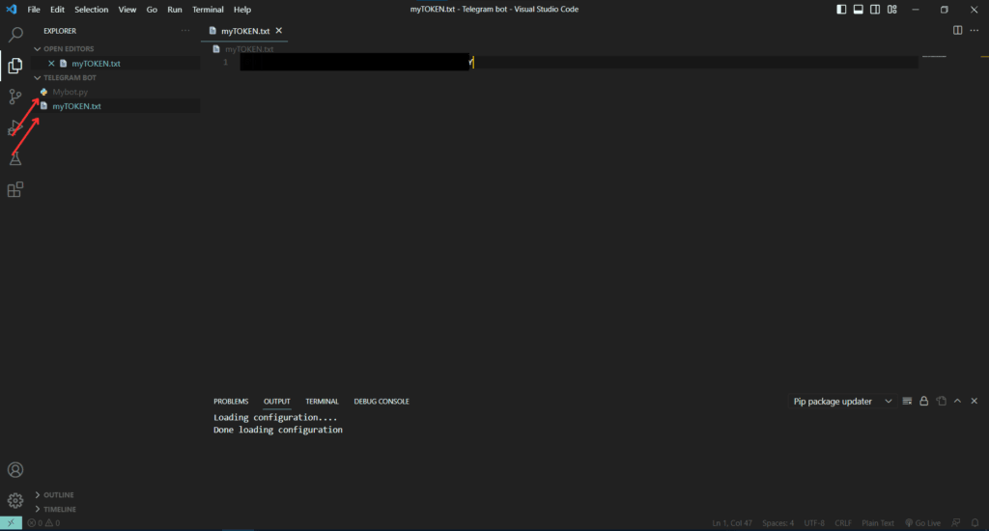
Task: Open the Terminal menu in menu bar
Action: tap(208, 10)
